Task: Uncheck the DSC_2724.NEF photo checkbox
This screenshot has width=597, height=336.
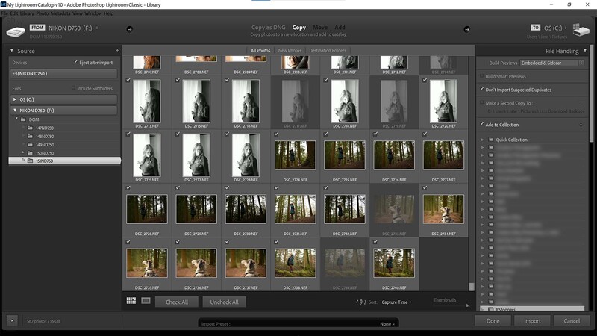Action: tap(277, 134)
